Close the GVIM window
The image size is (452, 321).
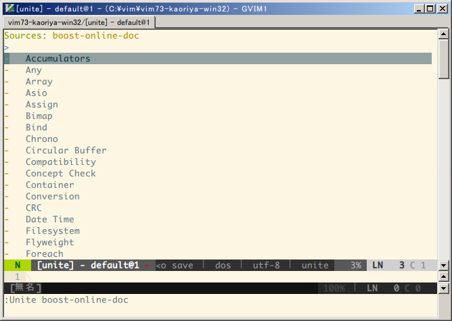443,9
